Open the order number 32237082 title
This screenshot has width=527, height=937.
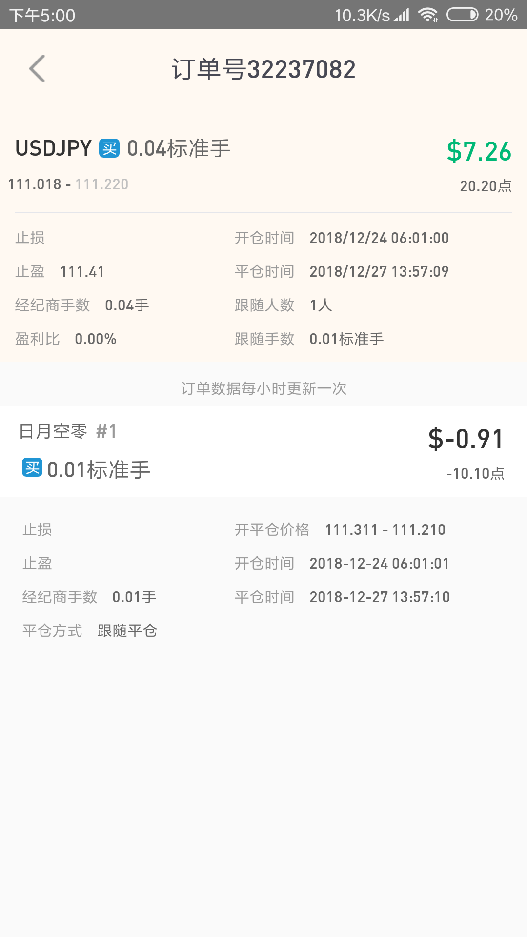[x=263, y=69]
